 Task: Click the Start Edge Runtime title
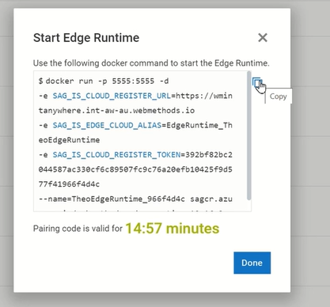click(86, 38)
